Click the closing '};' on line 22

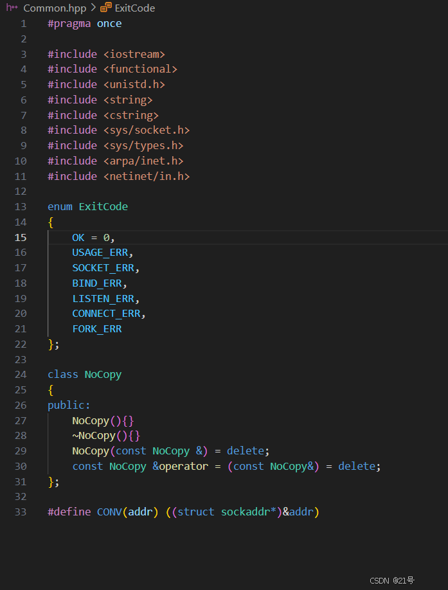(53, 344)
